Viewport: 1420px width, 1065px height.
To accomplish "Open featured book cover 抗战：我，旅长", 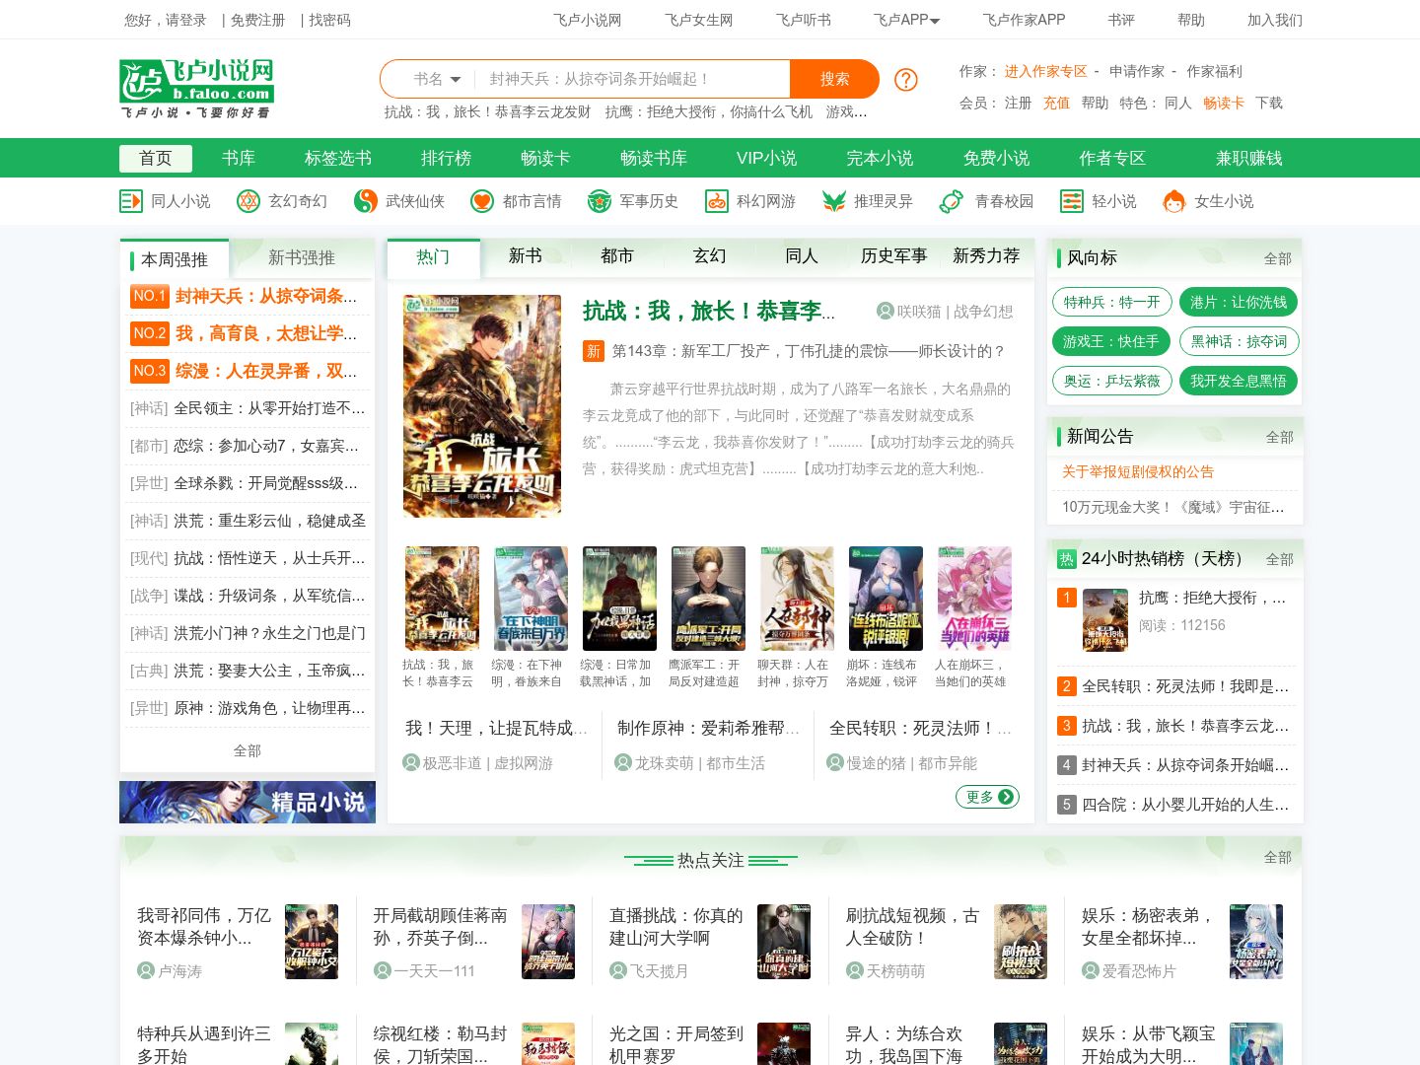I will pyautogui.click(x=482, y=406).
